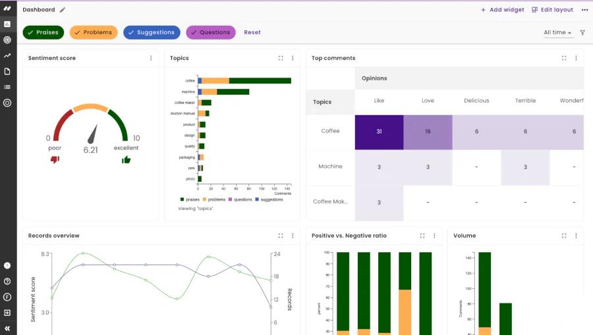This screenshot has width=593, height=335.
Task: Open the All time date dropdown
Action: point(558,32)
